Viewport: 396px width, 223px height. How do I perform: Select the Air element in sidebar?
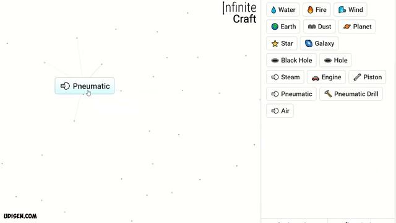[x=280, y=111]
